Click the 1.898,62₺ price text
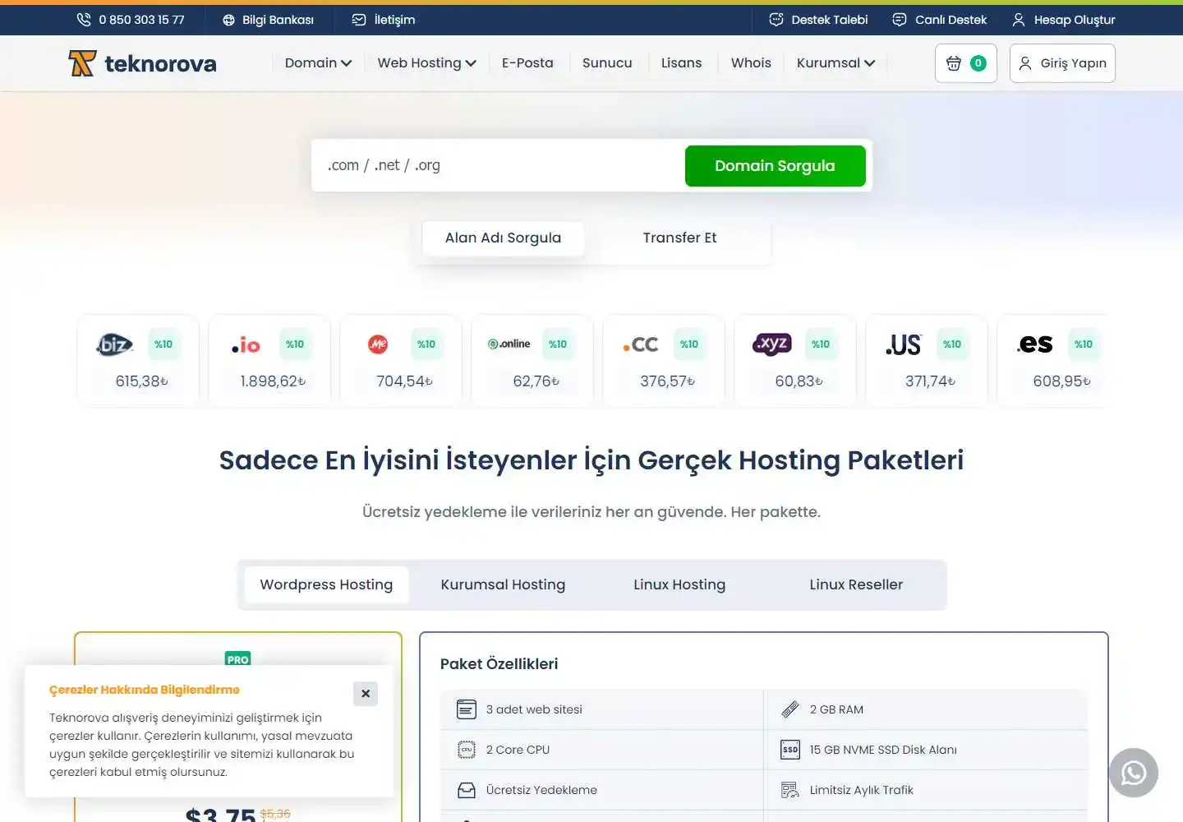Viewport: 1183px width, 822px height. point(273,381)
